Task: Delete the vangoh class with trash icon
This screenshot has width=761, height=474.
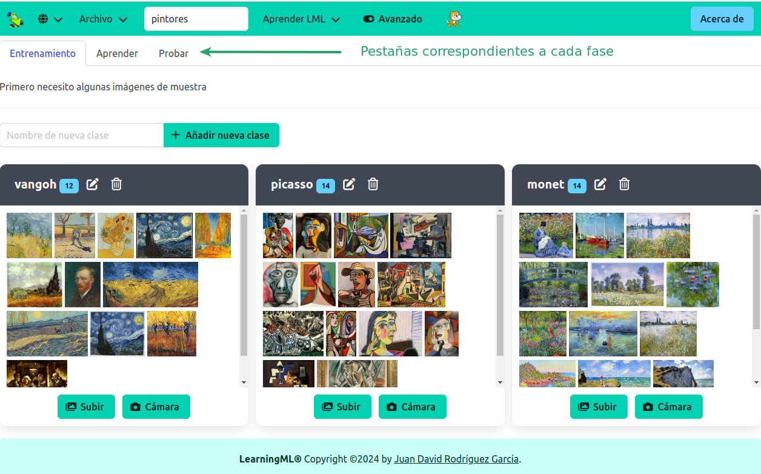Action: pos(117,184)
